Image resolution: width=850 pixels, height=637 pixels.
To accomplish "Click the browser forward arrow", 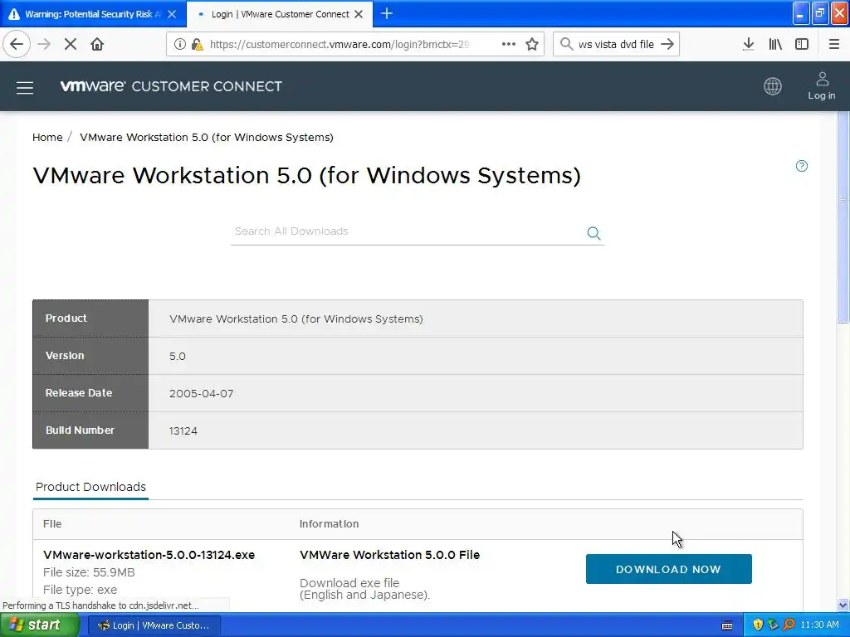I will tap(44, 44).
